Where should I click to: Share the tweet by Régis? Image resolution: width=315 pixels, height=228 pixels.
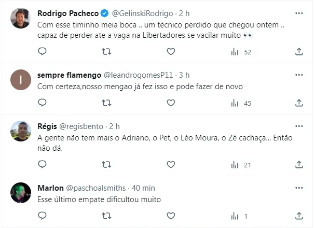coord(299,164)
